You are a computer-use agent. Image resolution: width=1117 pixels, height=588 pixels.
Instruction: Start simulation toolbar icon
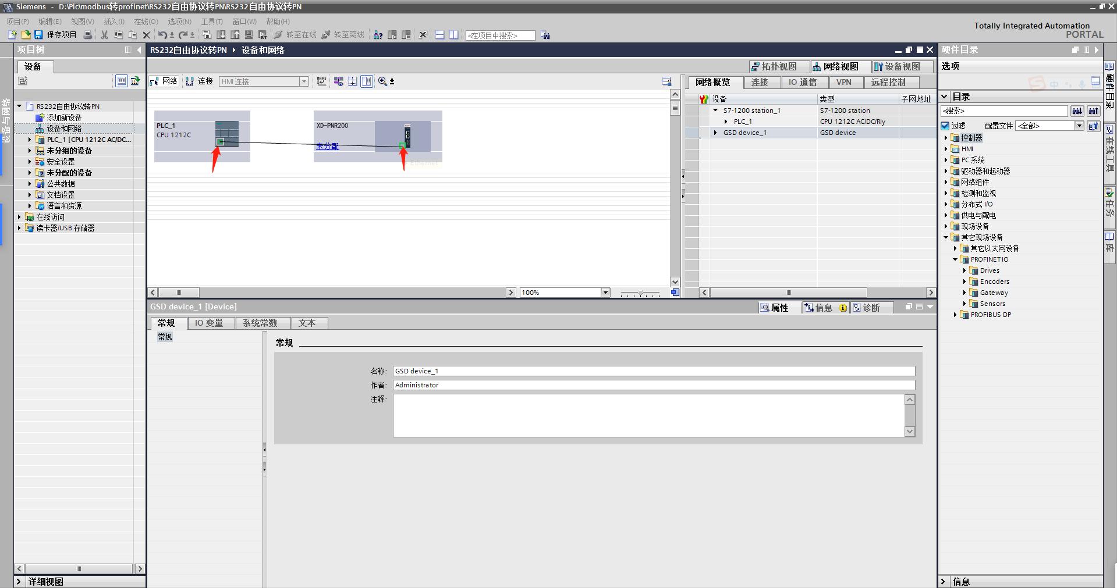tap(249, 35)
